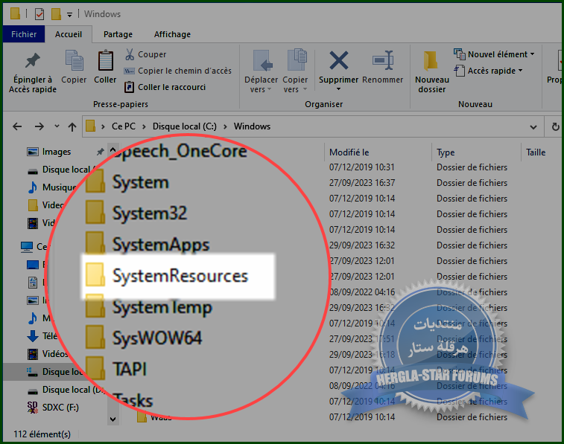Open the Nouvel élément dropdown
The height and width of the screenshot is (444, 564).
494,54
